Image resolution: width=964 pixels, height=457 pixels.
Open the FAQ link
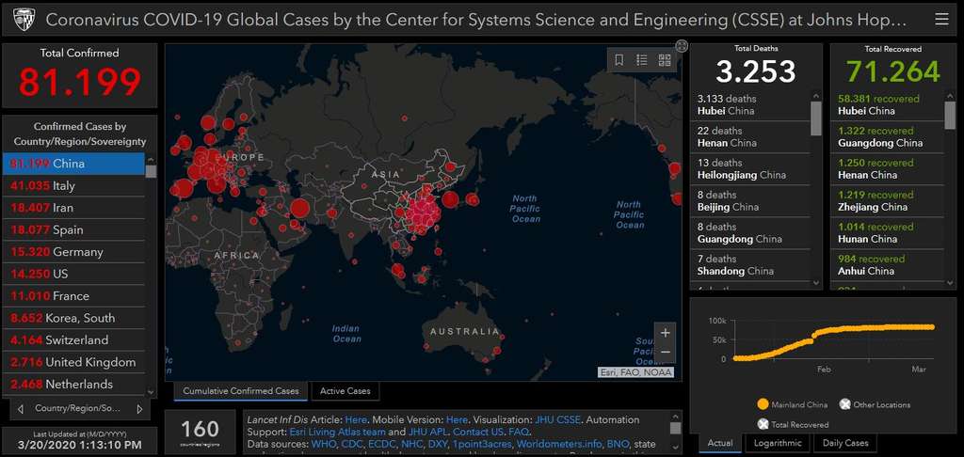519,432
